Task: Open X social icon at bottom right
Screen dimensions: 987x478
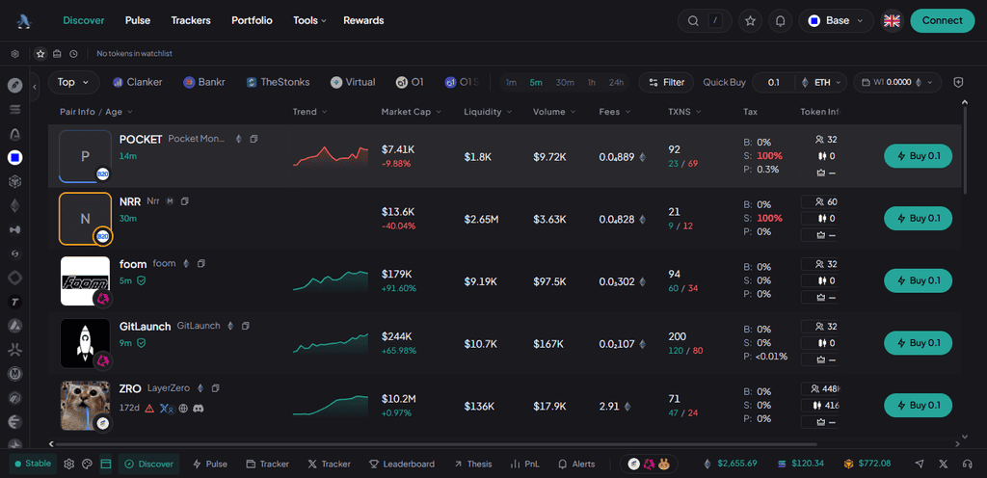Action: [943, 465]
